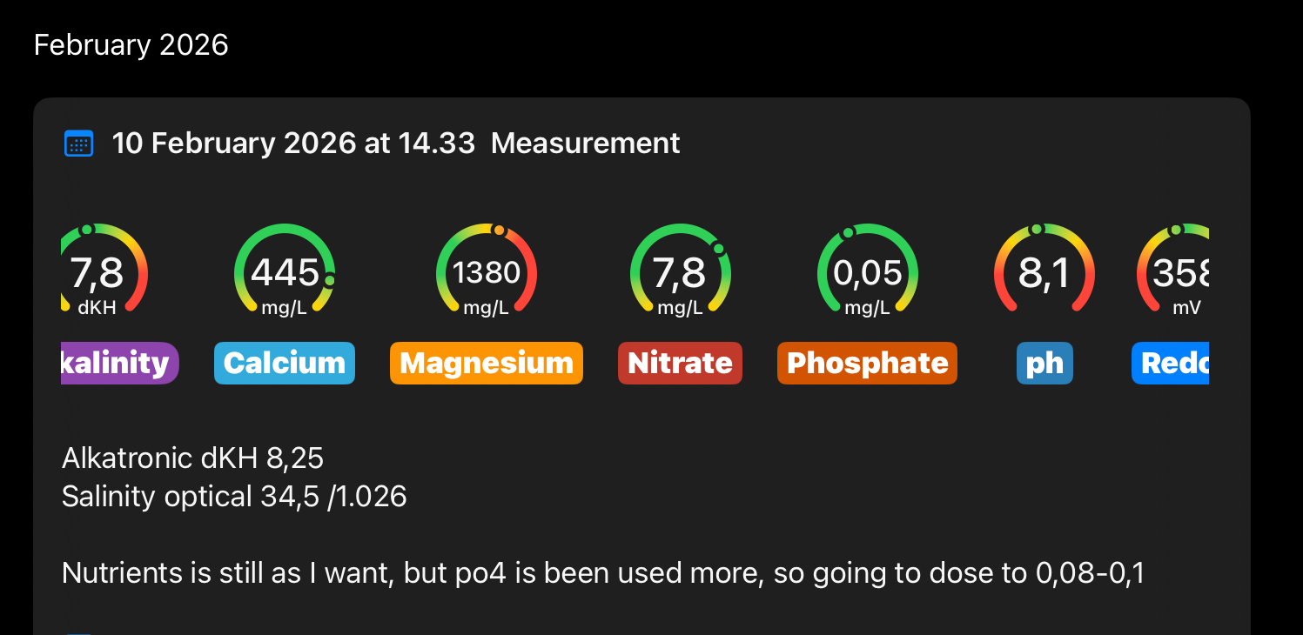1303x635 pixels.
Task: Click the Salinity optical 34,5 note line
Action: [234, 496]
